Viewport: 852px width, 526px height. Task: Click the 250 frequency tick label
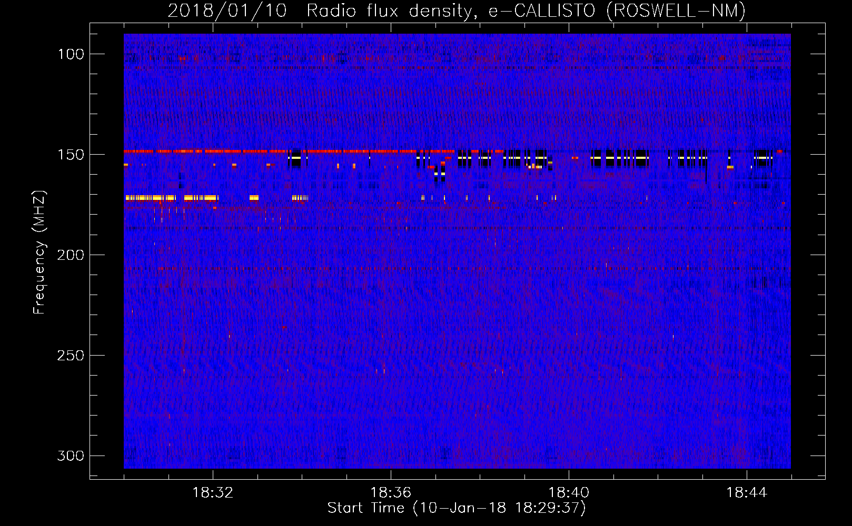tap(71, 356)
